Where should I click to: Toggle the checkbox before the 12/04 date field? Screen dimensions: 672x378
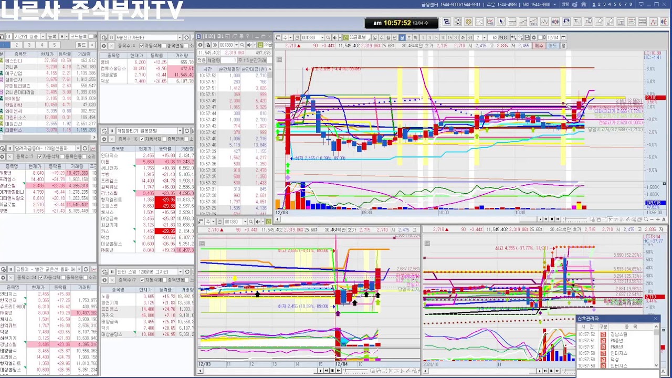tap(540, 37)
